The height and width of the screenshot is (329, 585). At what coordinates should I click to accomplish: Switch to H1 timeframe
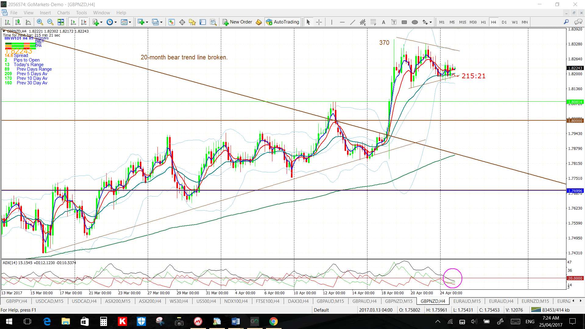click(483, 22)
